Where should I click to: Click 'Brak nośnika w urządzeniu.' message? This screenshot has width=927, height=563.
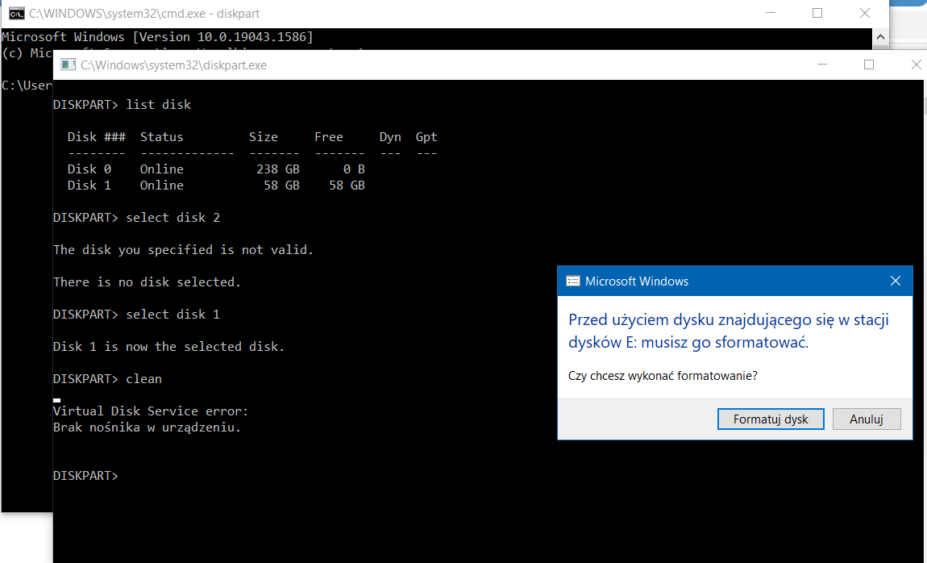pyautogui.click(x=148, y=427)
